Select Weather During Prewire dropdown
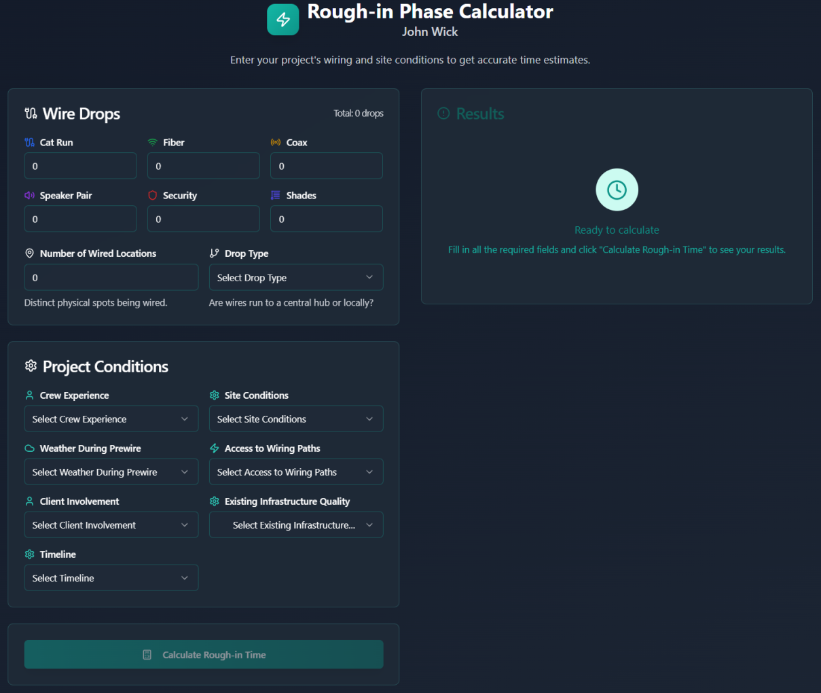 (x=111, y=472)
